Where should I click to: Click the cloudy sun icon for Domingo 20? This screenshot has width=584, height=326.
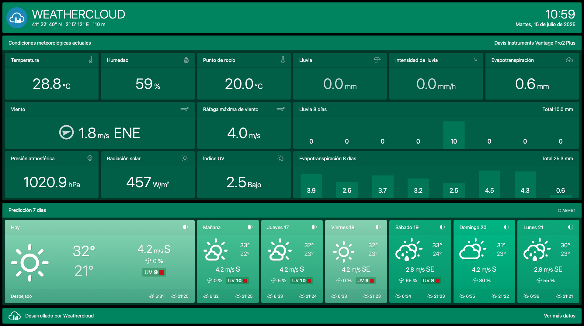[x=473, y=249]
